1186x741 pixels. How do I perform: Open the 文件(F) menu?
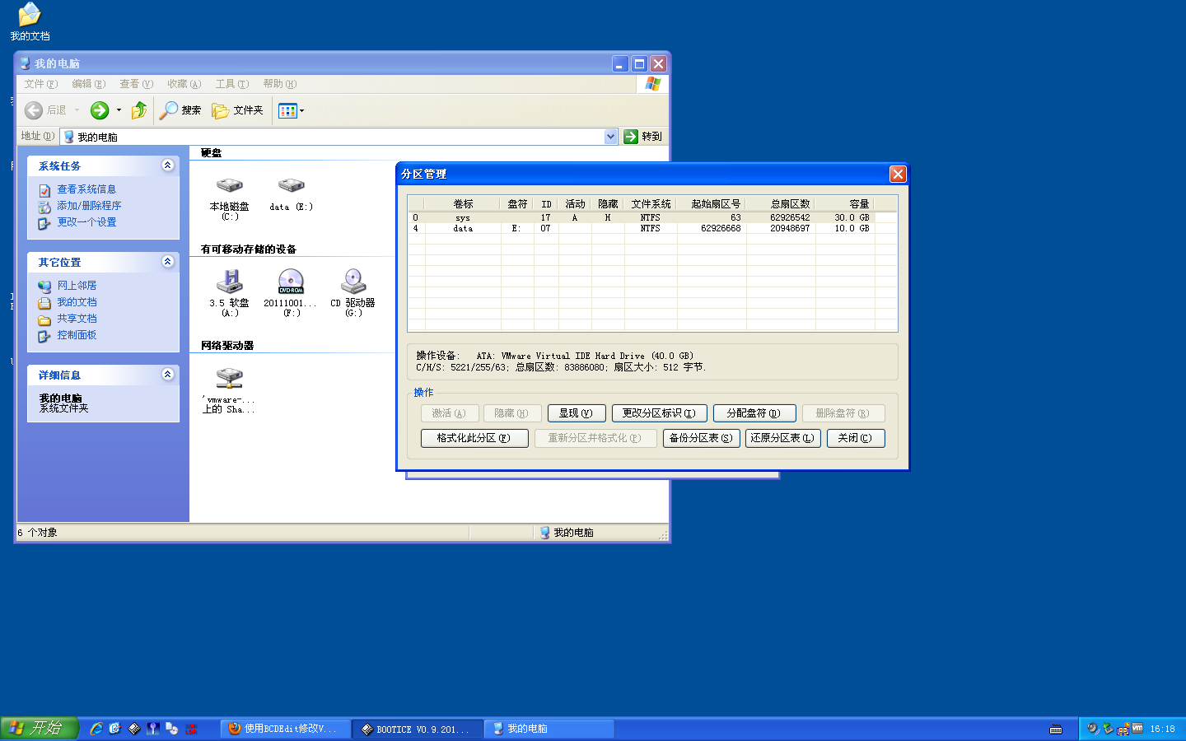pos(40,84)
